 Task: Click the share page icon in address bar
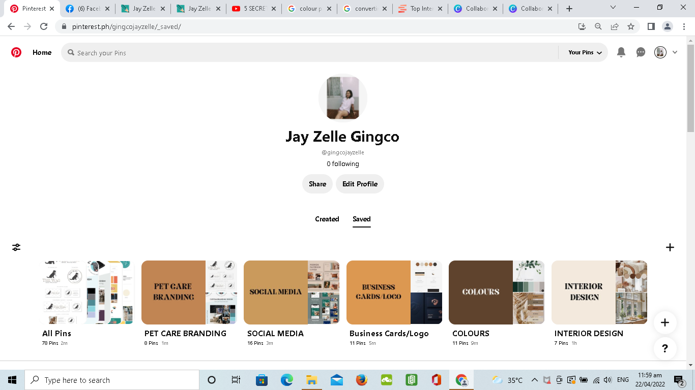click(x=615, y=26)
